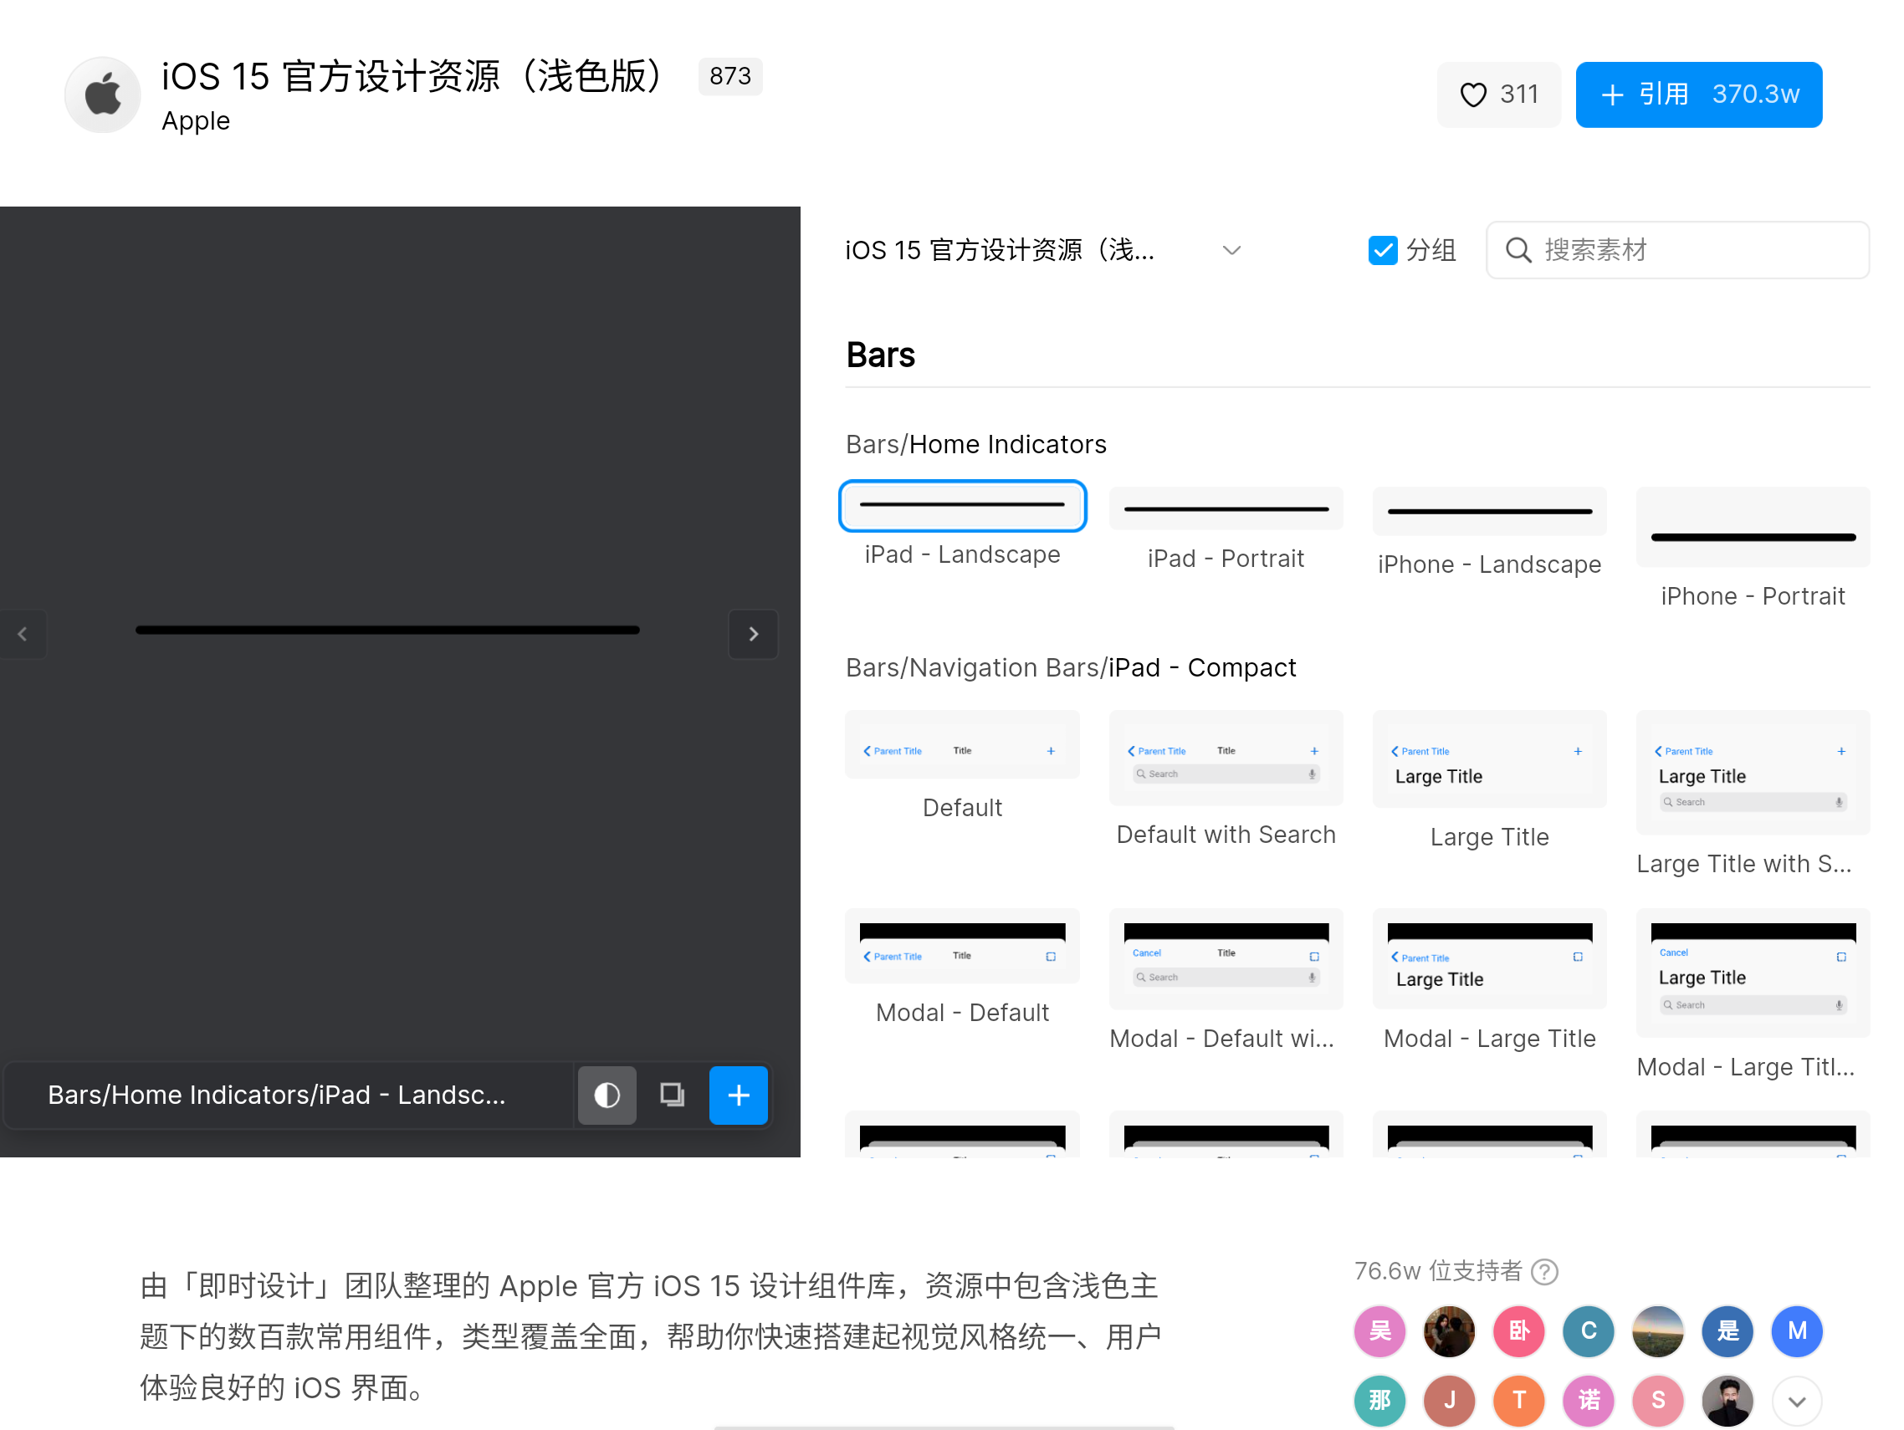The height and width of the screenshot is (1430, 1904).
Task: Open the Modal - Default thumbnail
Action: click(x=962, y=947)
